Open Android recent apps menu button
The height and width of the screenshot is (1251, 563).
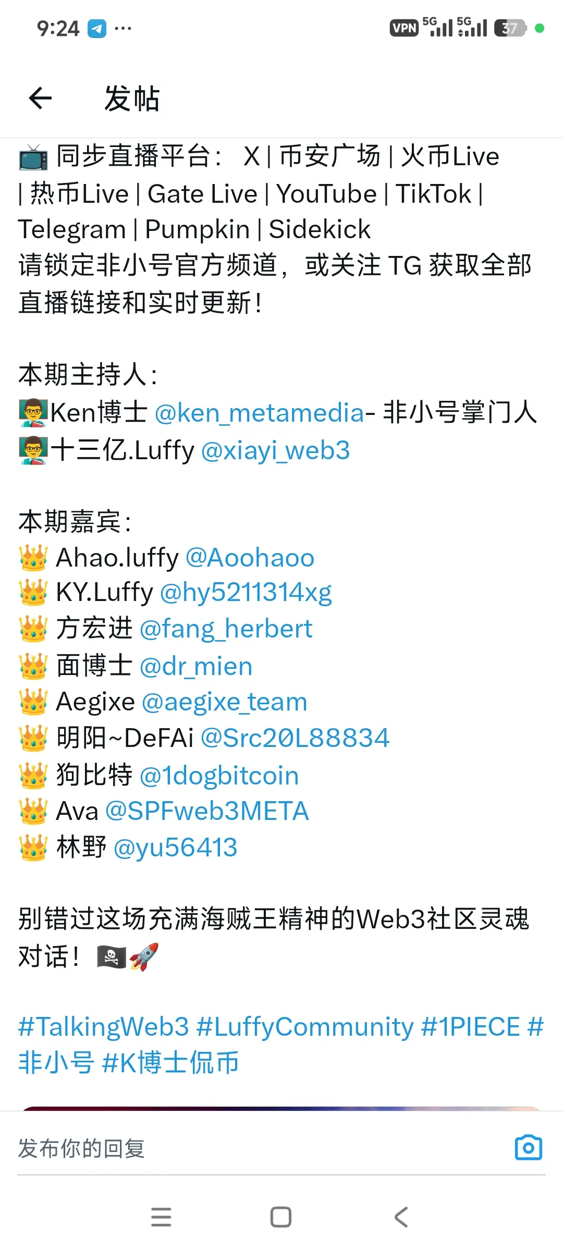tap(161, 1217)
